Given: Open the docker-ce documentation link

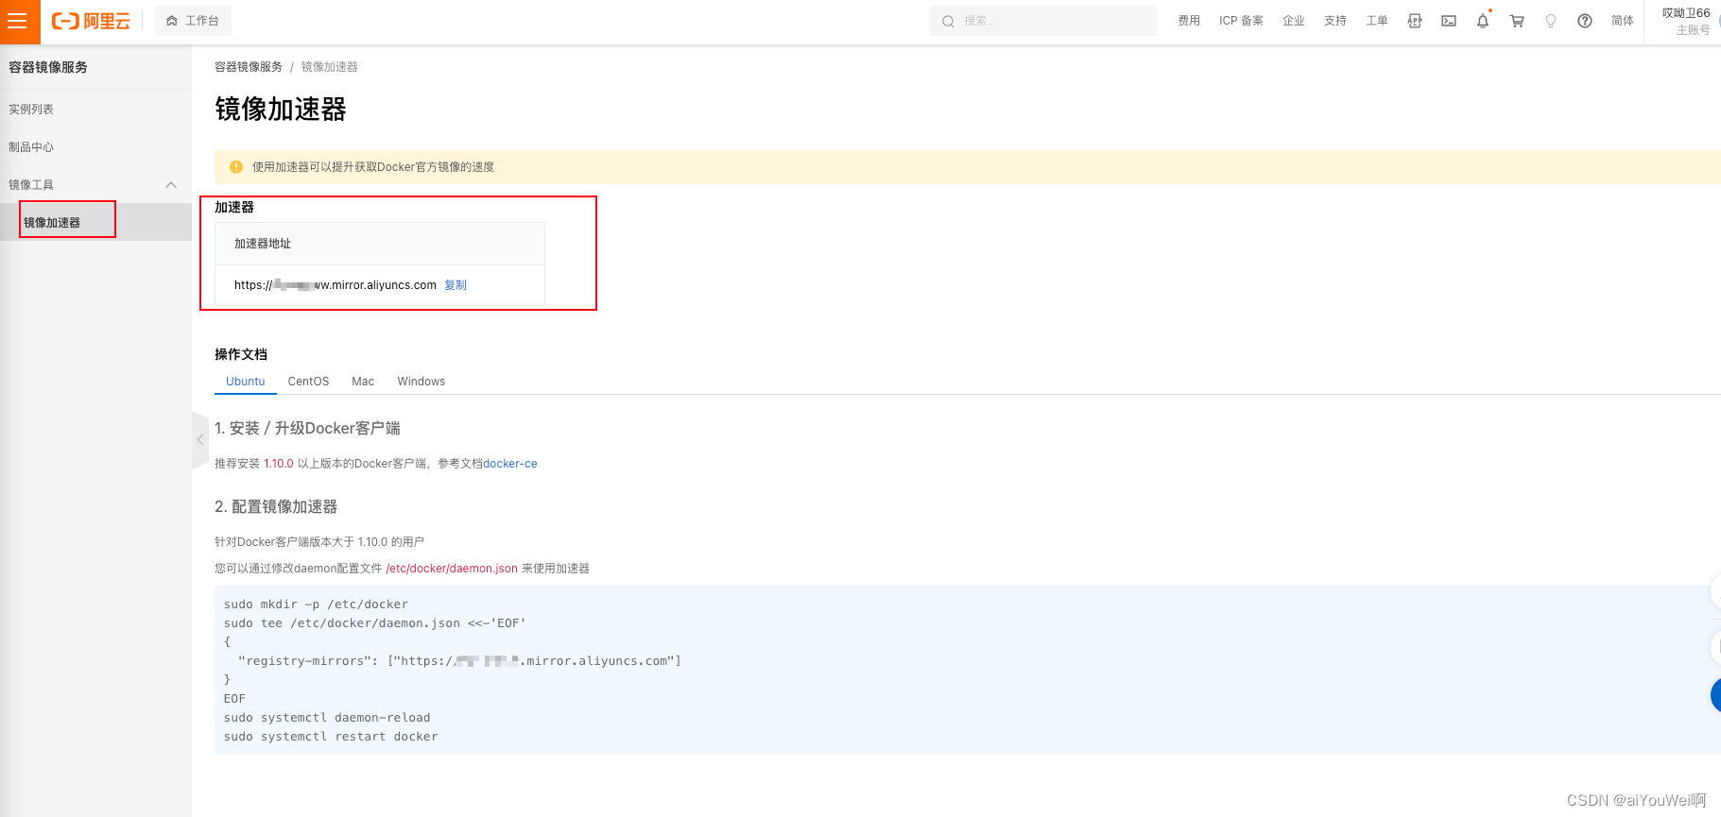Looking at the screenshot, I should coord(510,464).
